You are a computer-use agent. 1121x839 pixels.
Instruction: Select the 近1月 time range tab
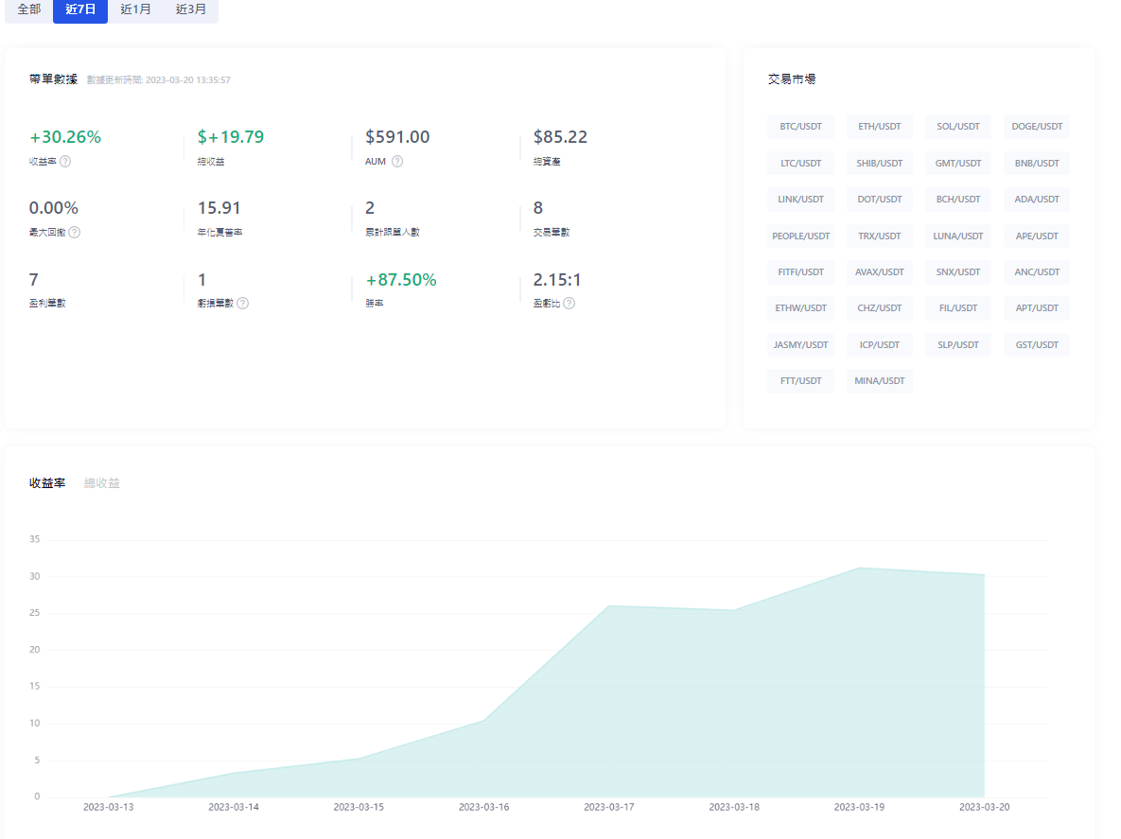135,9
